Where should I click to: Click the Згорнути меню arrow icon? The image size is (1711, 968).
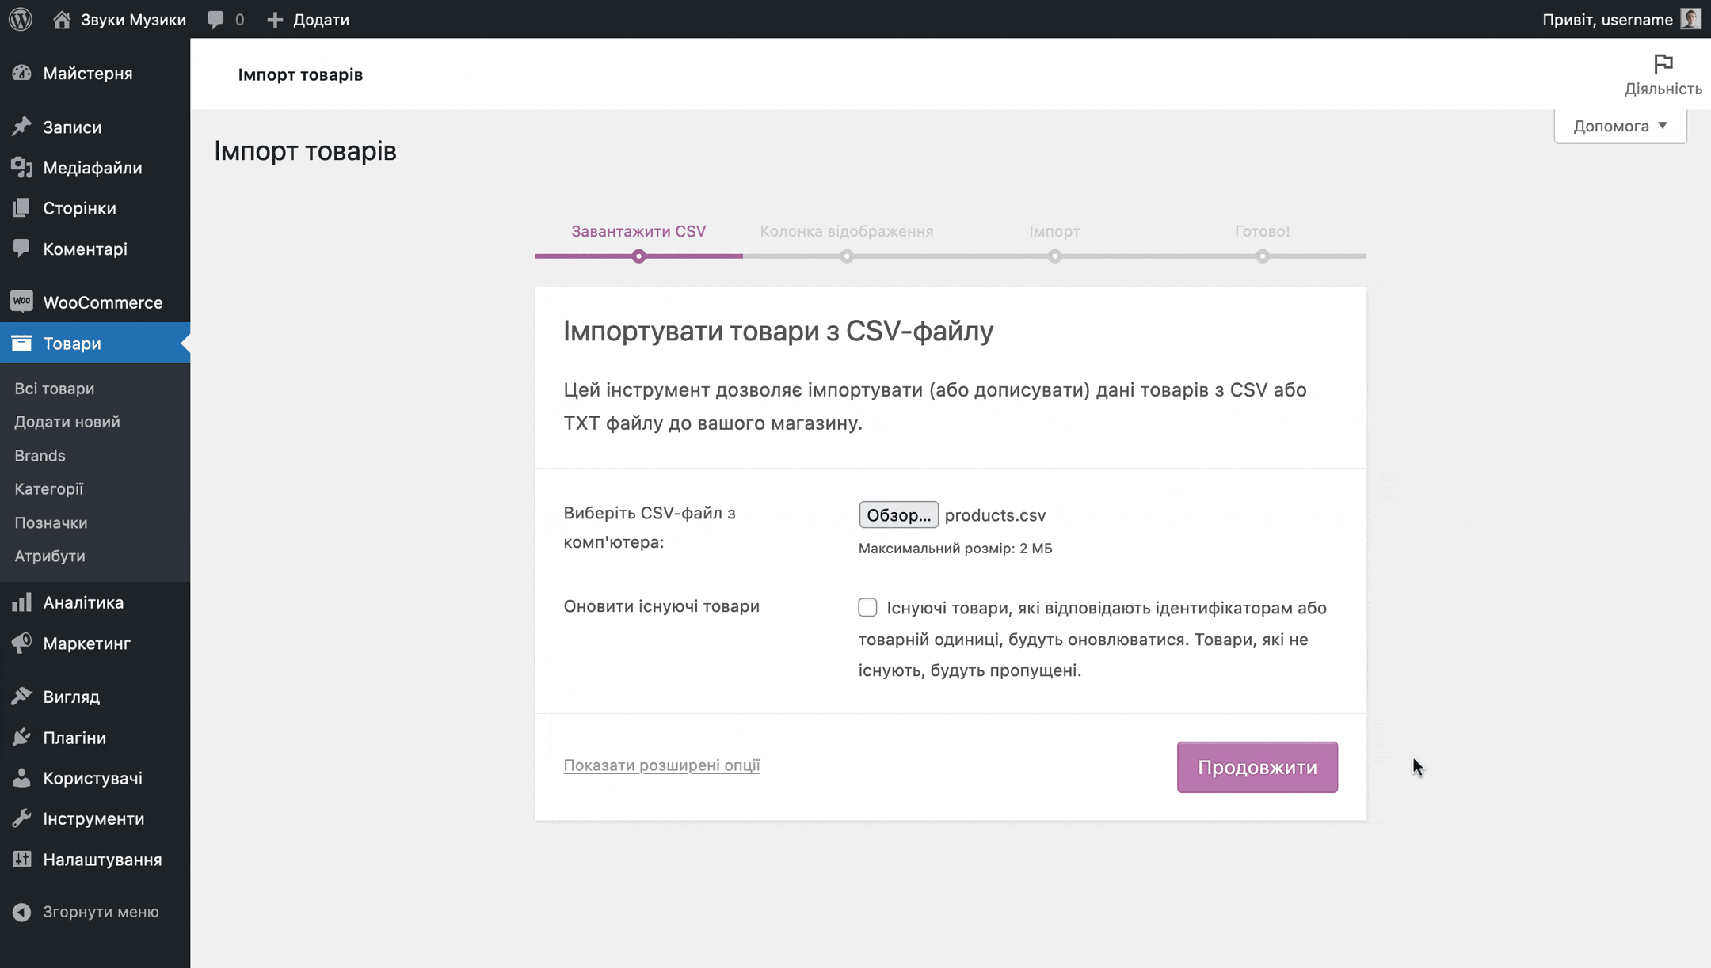[22, 912]
